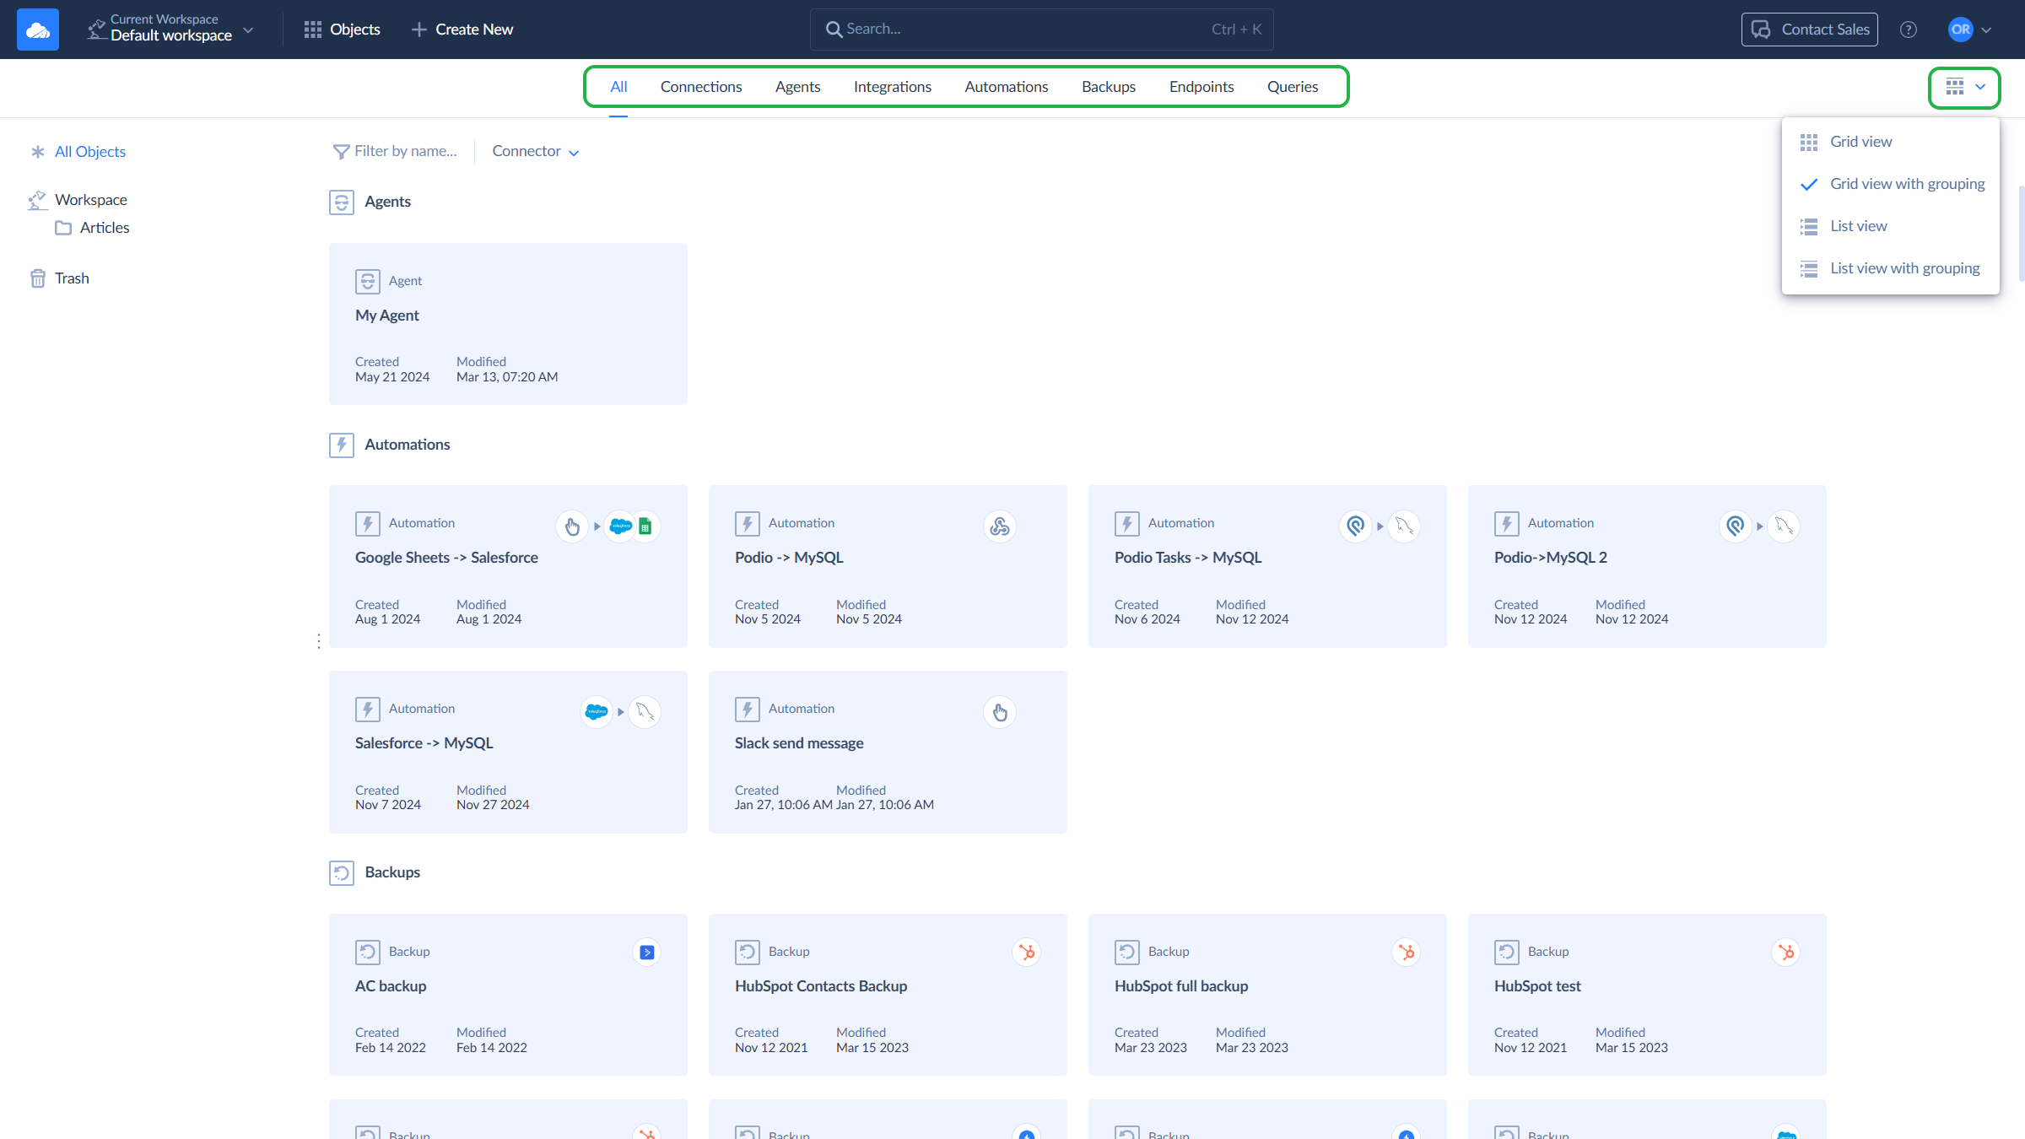
Task: Click the Automations section lightning icon
Action: click(342, 445)
